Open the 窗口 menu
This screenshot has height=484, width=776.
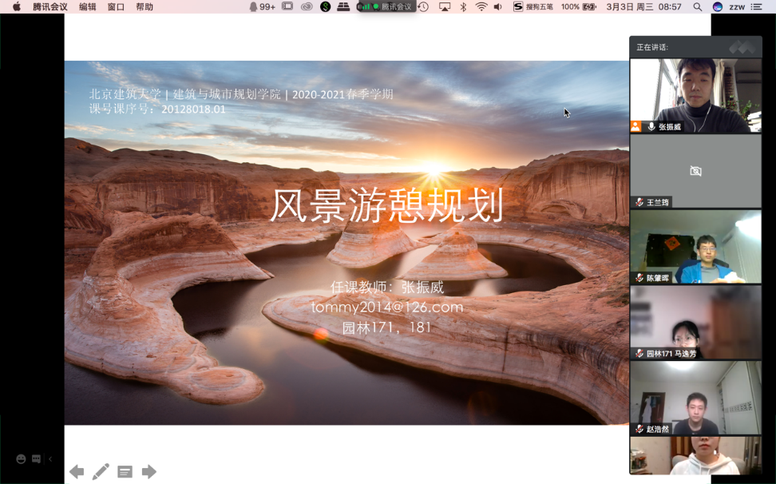point(116,6)
